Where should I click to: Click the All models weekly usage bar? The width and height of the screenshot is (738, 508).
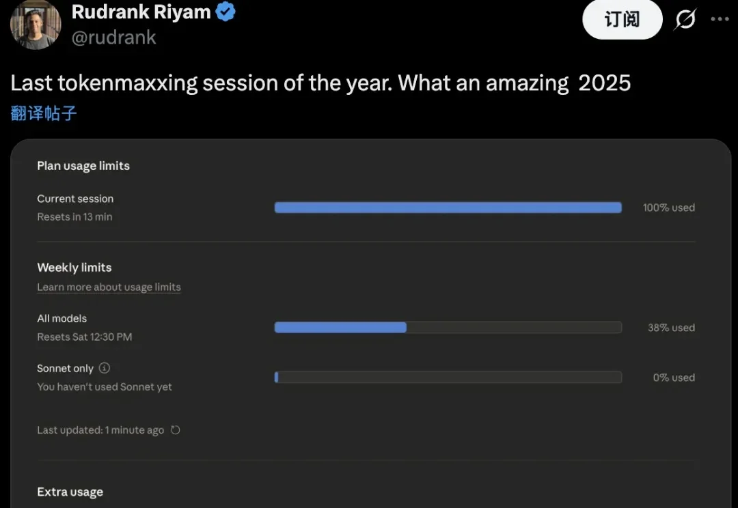tap(448, 328)
